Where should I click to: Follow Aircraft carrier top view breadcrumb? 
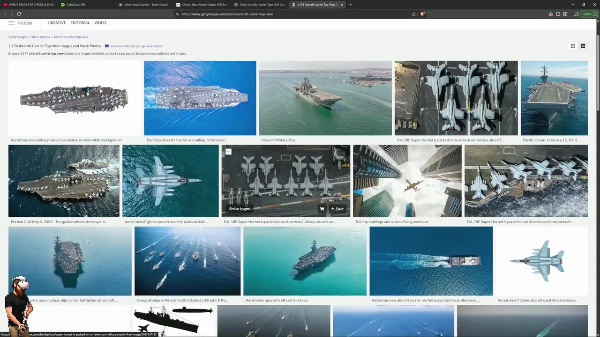tap(71, 37)
